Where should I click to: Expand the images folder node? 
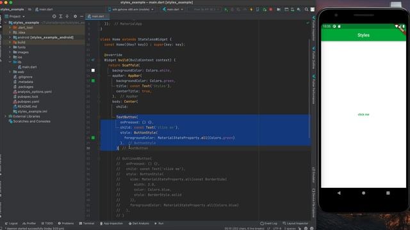[x=10, y=52]
